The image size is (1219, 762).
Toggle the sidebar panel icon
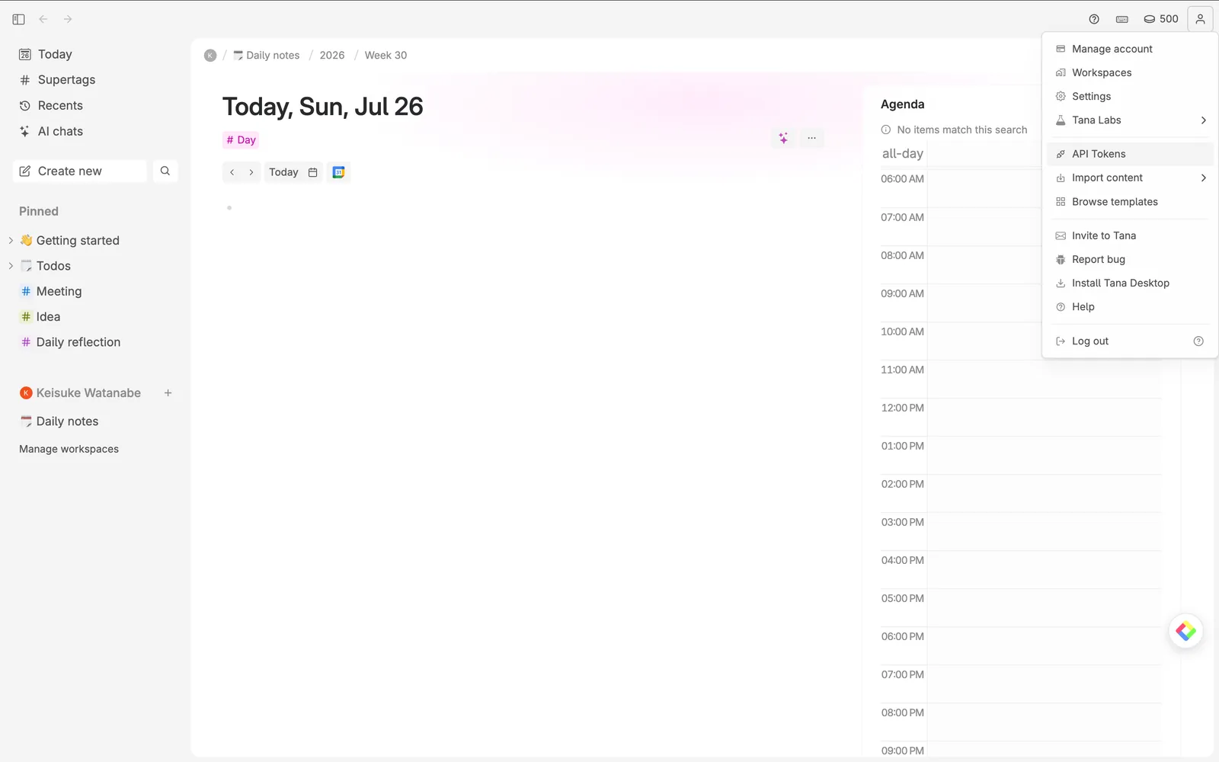click(x=19, y=19)
